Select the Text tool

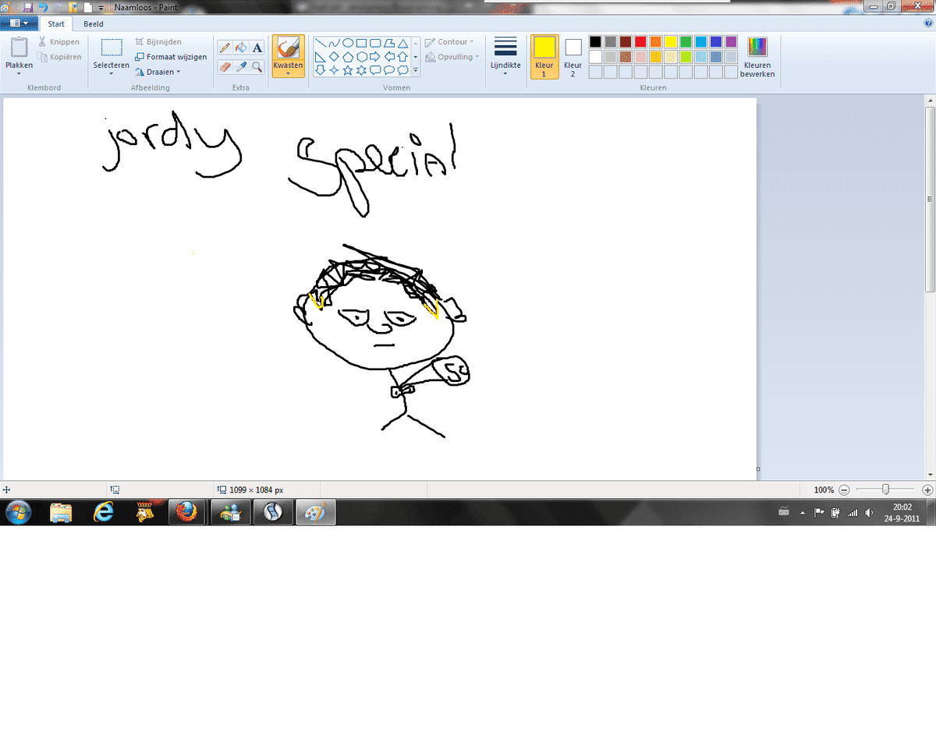click(257, 48)
